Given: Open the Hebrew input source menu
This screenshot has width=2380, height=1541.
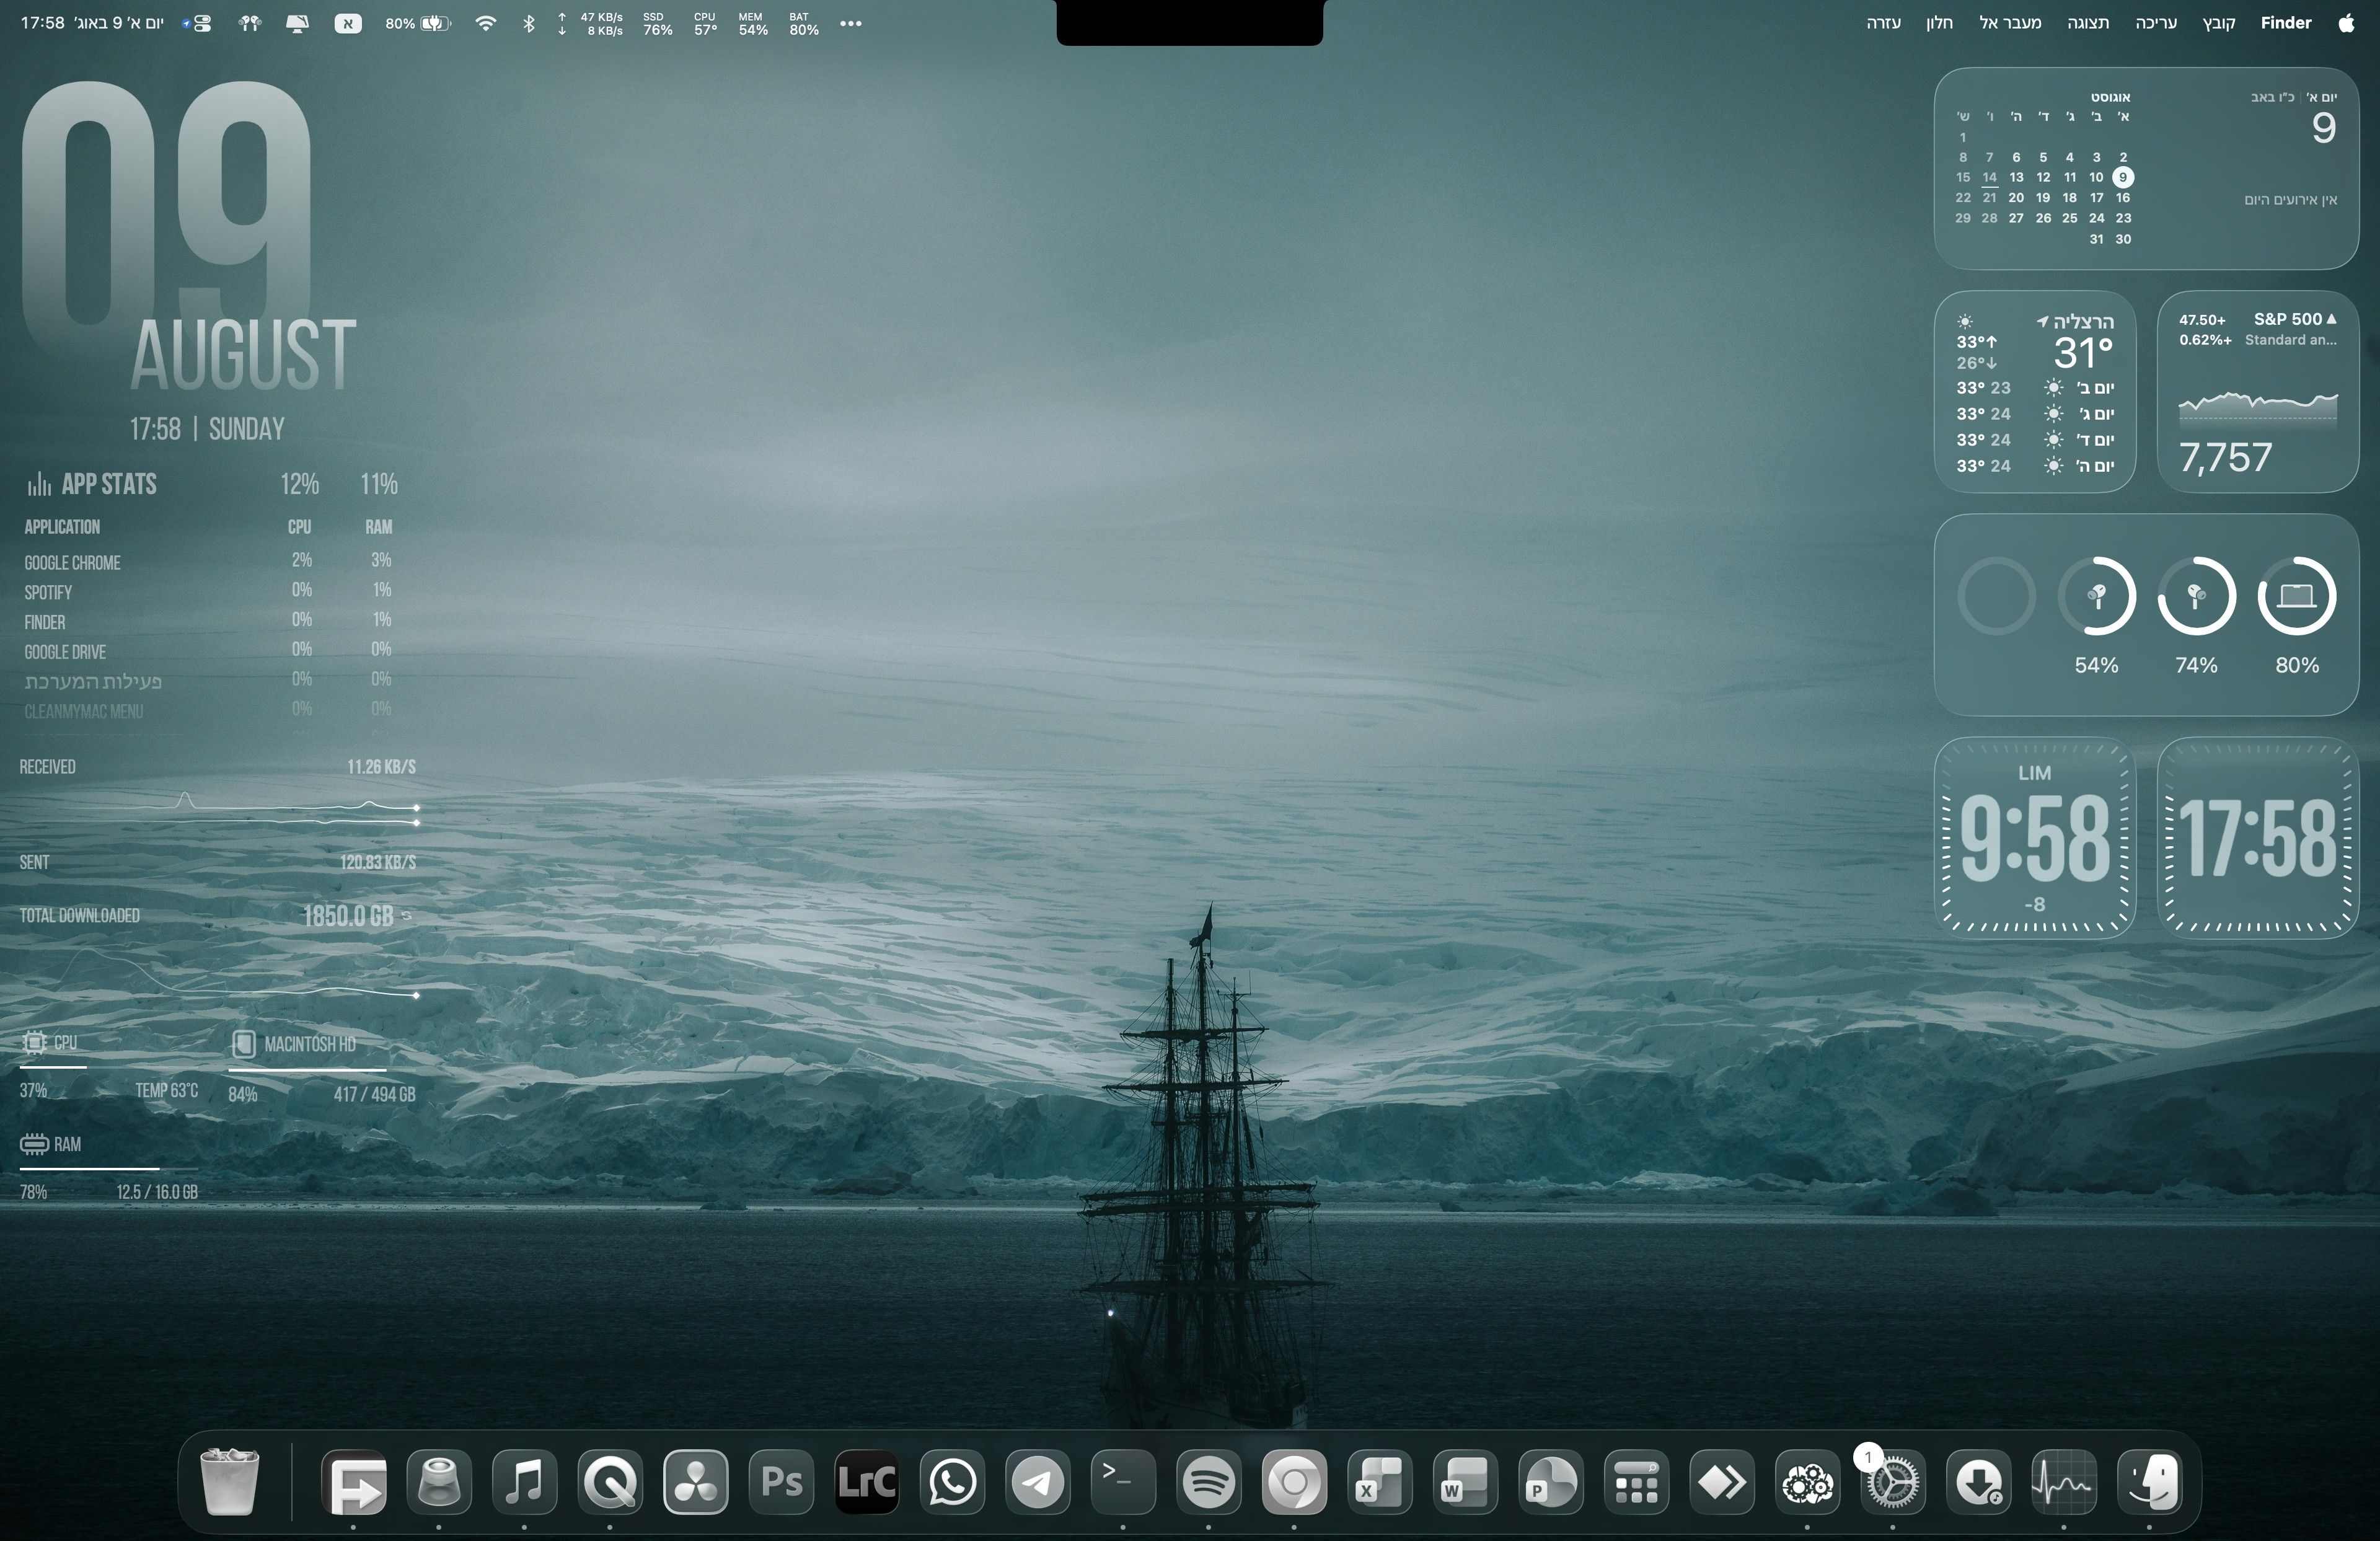Looking at the screenshot, I should [x=348, y=23].
